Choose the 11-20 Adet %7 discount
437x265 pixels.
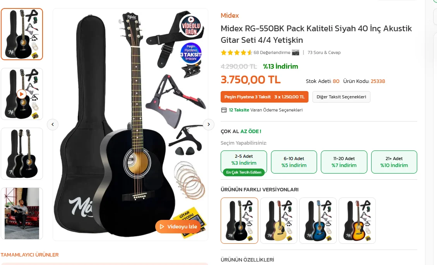point(344,162)
